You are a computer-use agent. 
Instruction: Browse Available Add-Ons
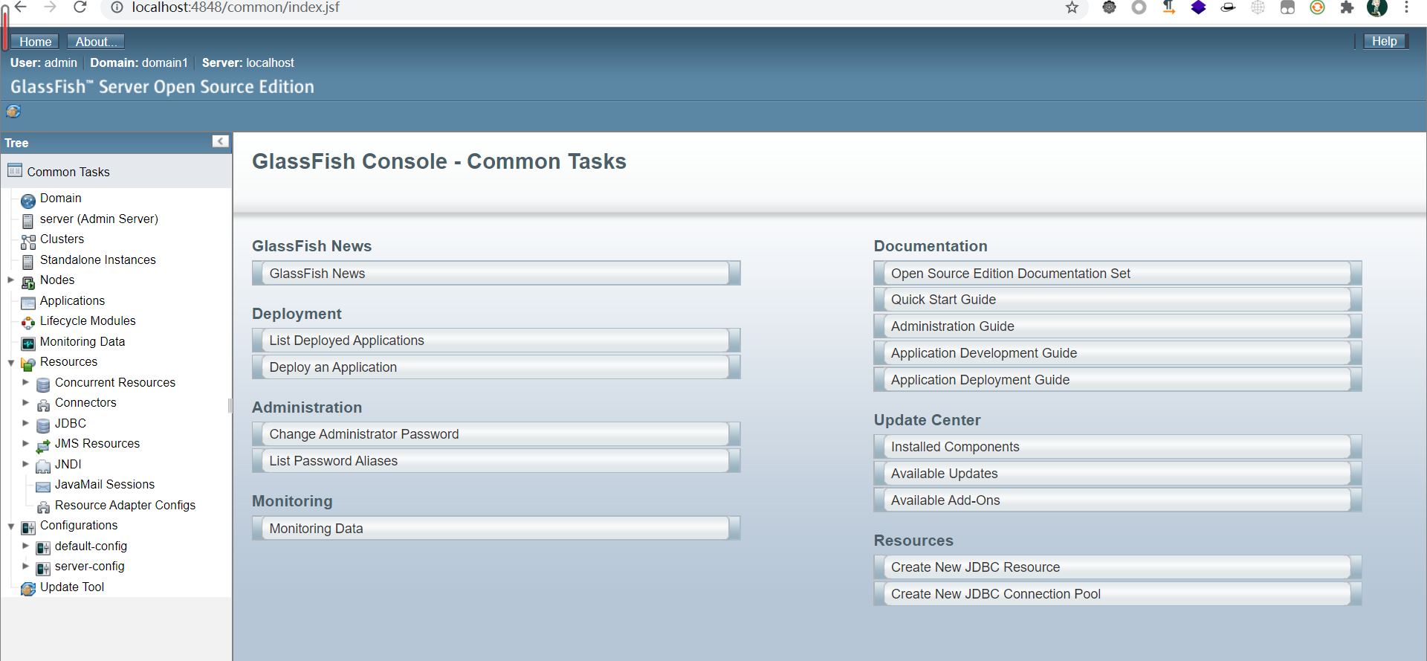point(1118,500)
